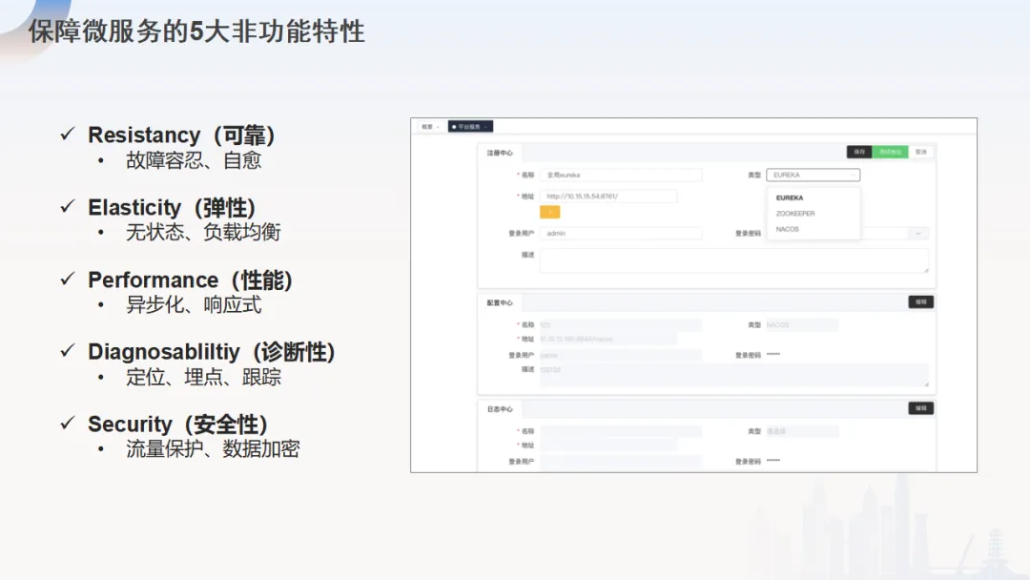Click the 名称 field in 配置中心
Screen dimensions: 1030x580
click(621, 324)
